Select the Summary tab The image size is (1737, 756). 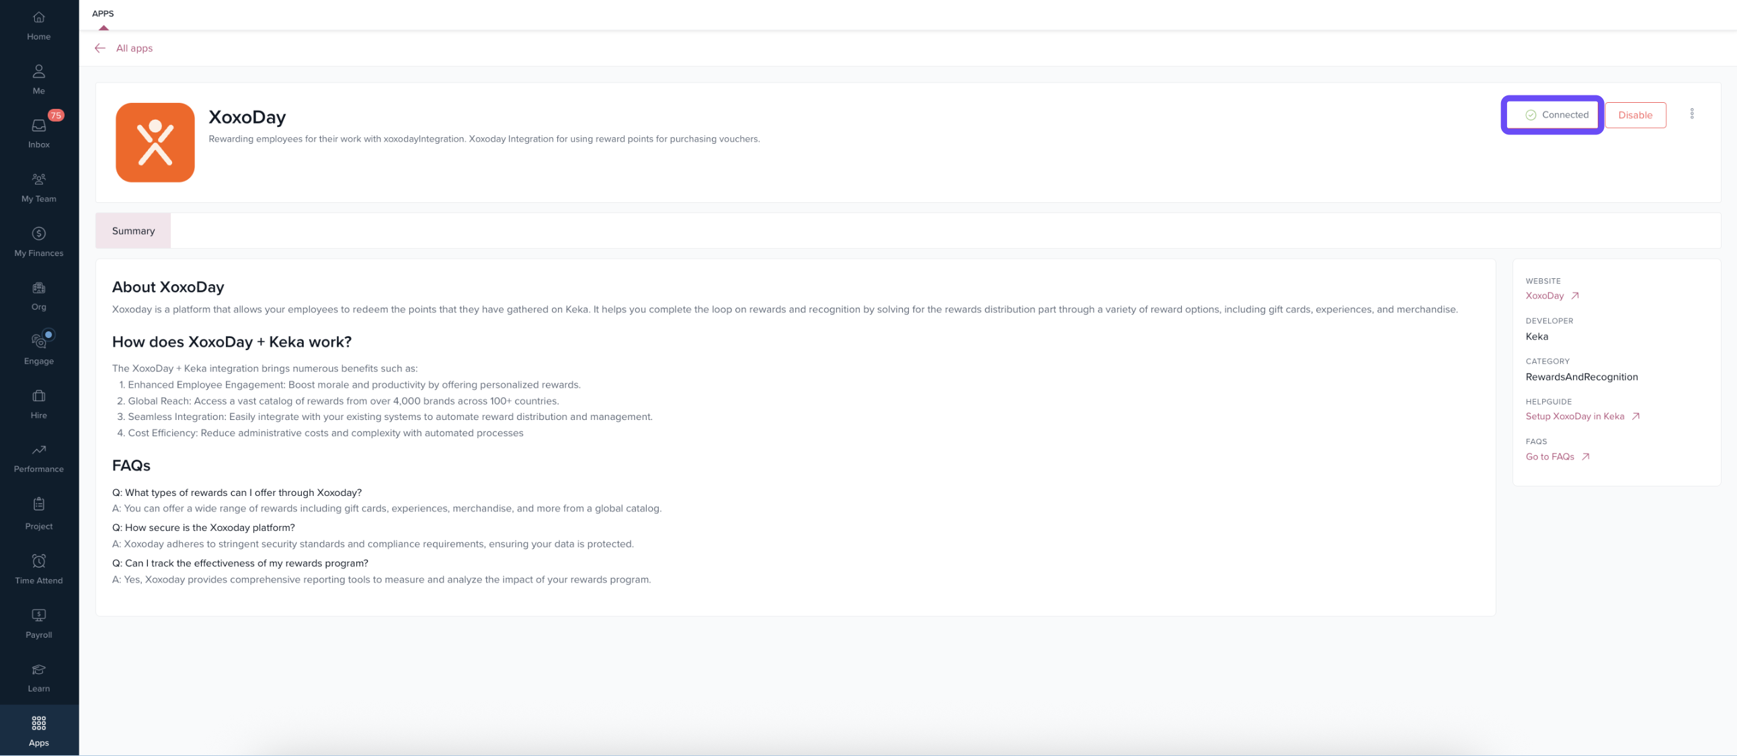[x=133, y=231]
